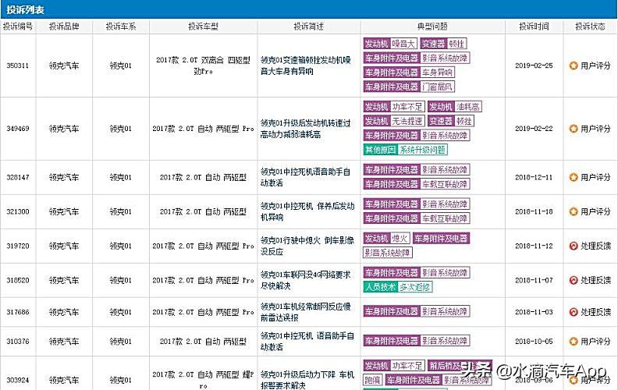The image size is (618, 390).
Task: Click the star icon in row 328147
Action: (574, 177)
